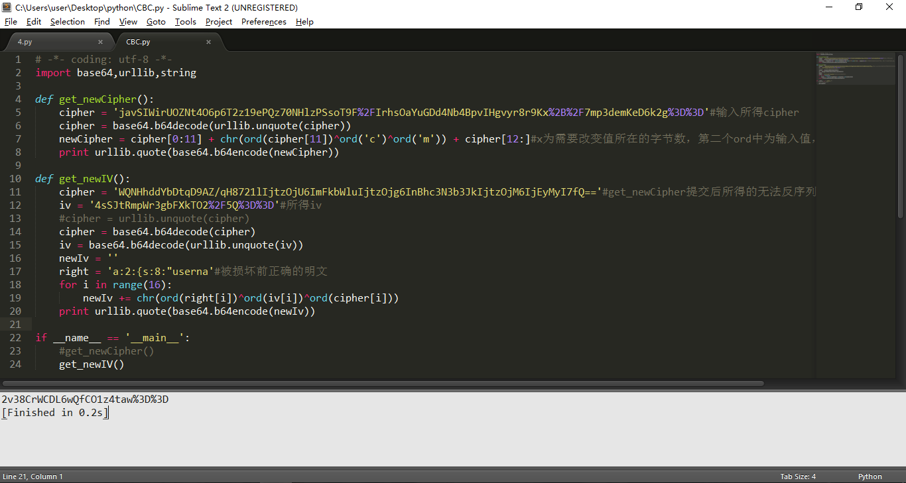Viewport: 906px width, 483px height.
Task: Click the if __name__ == '__main__' line
Action: (113, 338)
